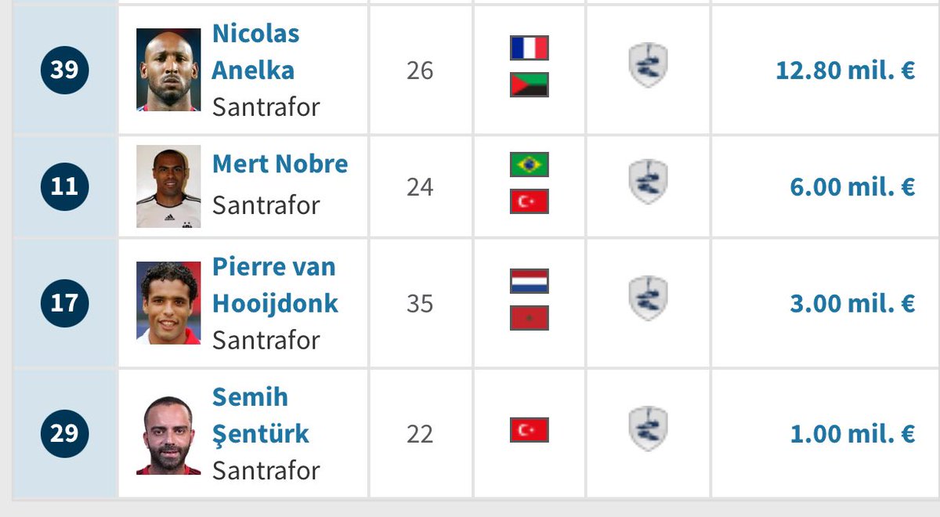The image size is (940, 517).
Task: Click the club crest in Nicolas Anelka's row
Action: tap(648, 66)
